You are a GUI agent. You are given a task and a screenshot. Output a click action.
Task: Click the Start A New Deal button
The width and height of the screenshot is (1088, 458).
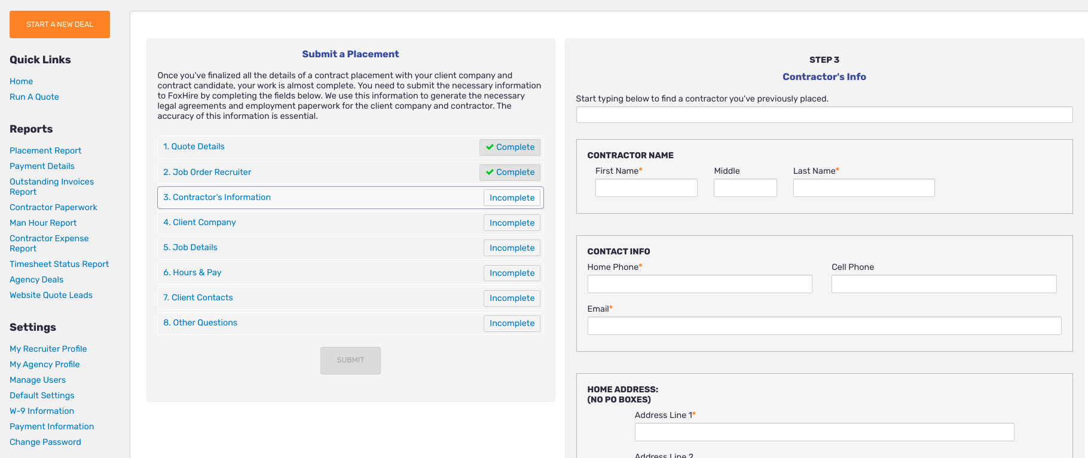click(60, 24)
